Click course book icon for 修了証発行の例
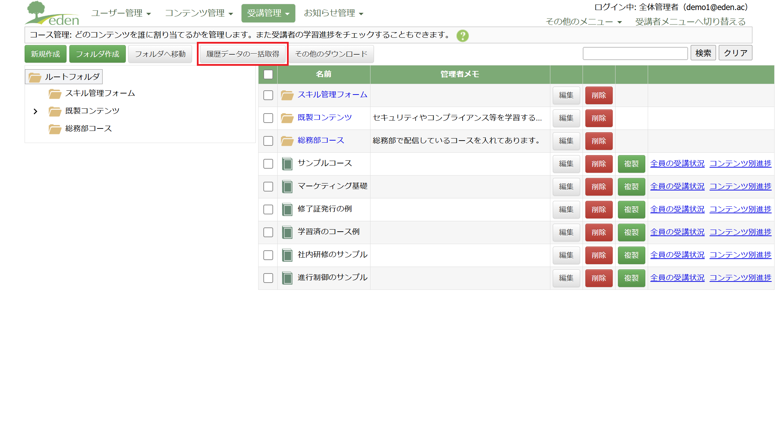777x429 pixels. coord(287,209)
